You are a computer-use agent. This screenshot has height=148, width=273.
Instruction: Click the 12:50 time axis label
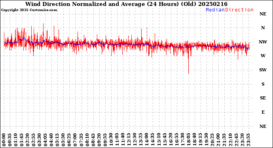point(135,140)
